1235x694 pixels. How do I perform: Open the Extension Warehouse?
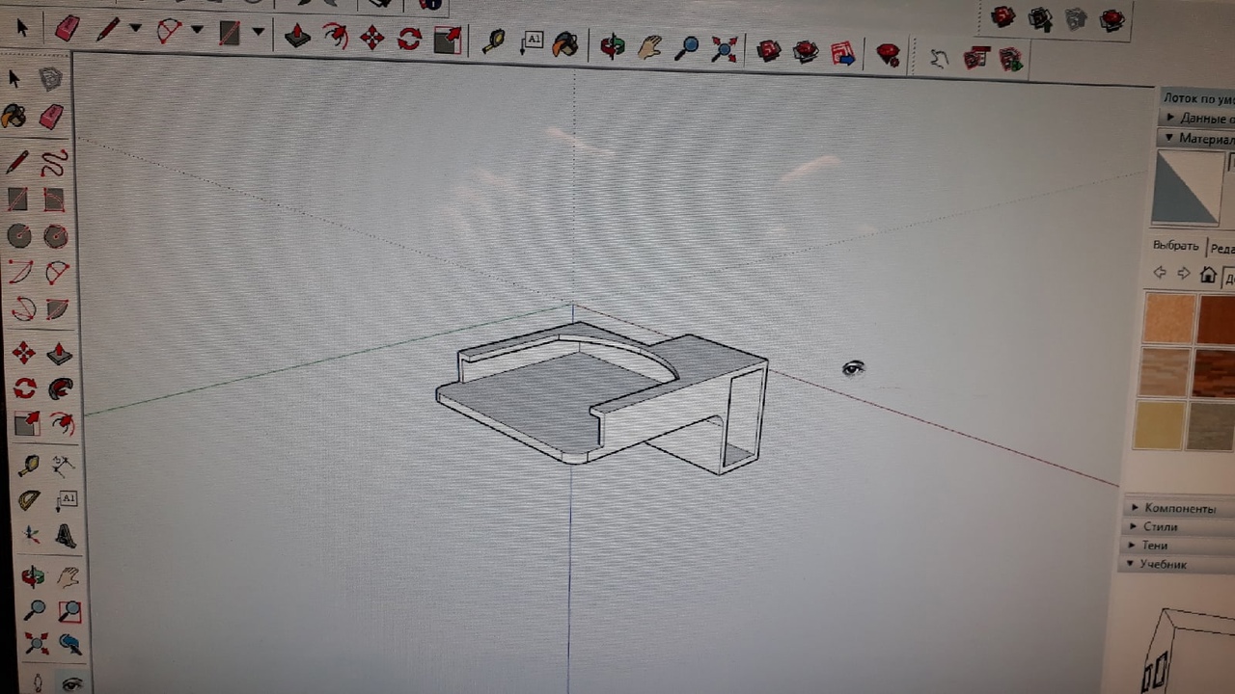(806, 51)
